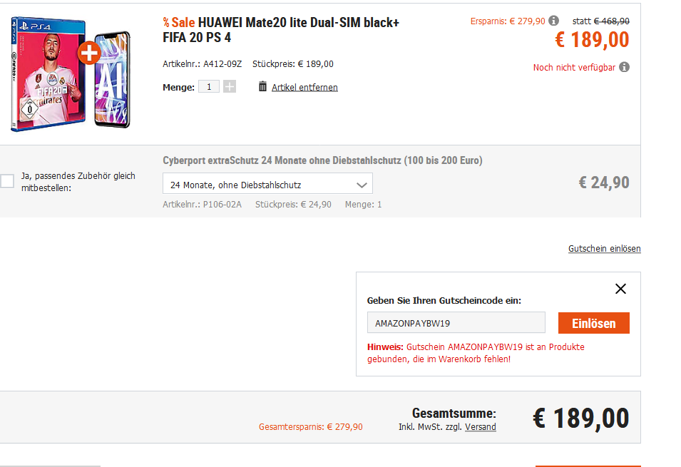Image resolution: width=681 pixels, height=467 pixels.
Task: Click the trash icon to remove article
Action: click(x=262, y=86)
